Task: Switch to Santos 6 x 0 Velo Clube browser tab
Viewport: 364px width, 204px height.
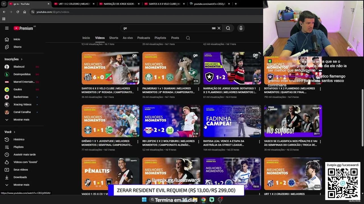Action: coord(164,4)
